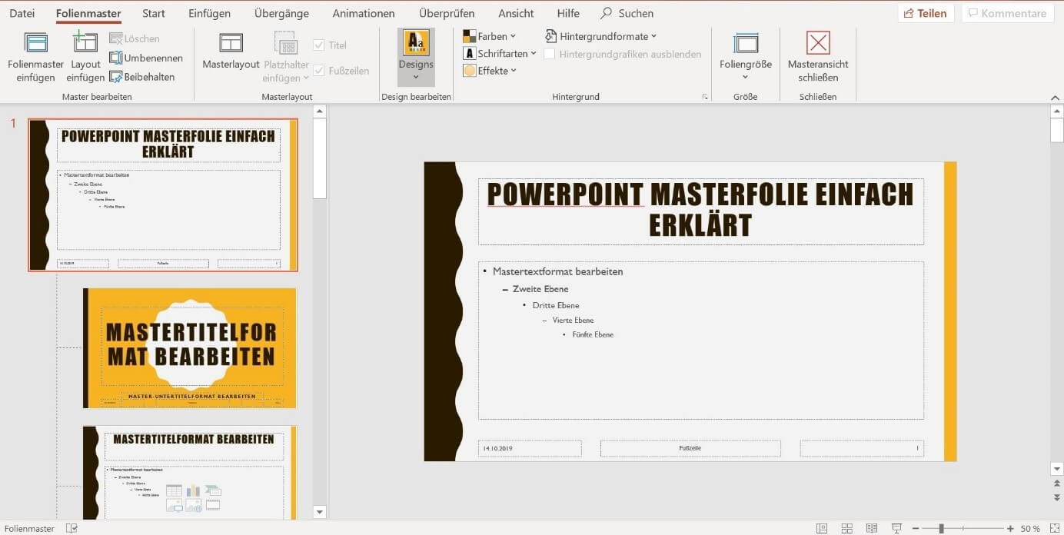Toggle the Titel checkbox
This screenshot has height=535, width=1064.
click(319, 45)
